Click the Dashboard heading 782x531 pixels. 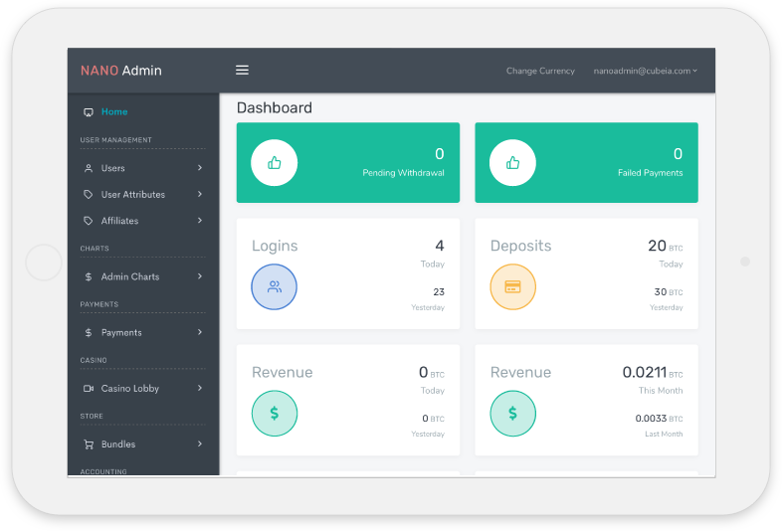coord(275,107)
